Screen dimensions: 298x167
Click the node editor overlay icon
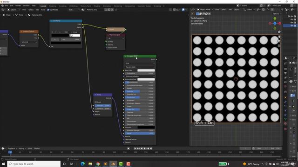coord(183,10)
